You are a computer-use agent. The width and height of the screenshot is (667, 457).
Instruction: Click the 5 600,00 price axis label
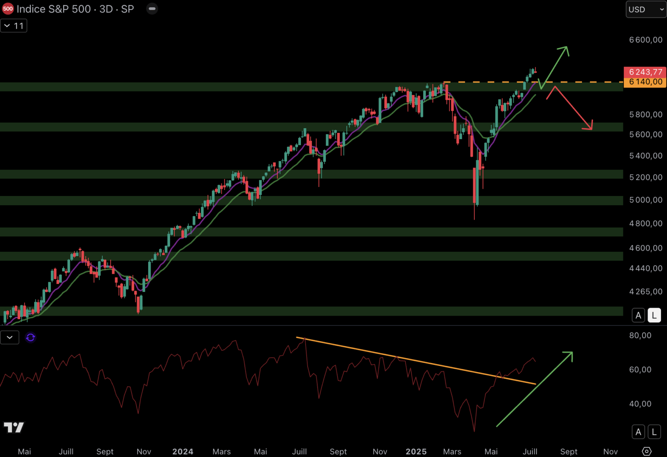[646, 135]
